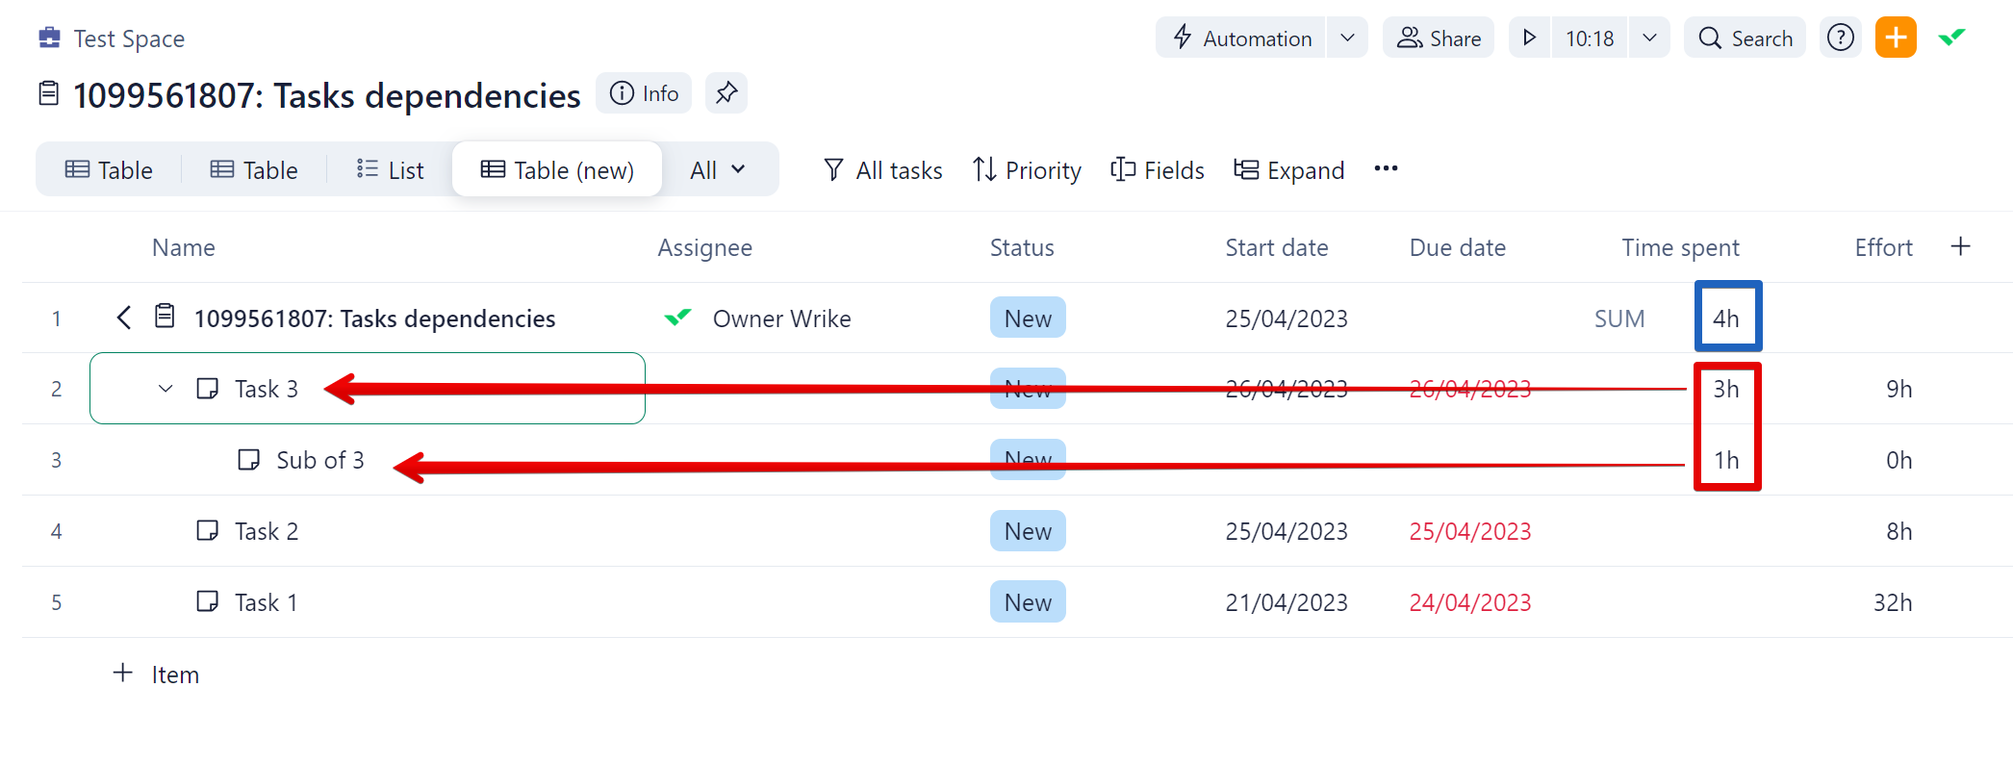Open the Info button
Viewport: 2013px width, 764px height.
pyautogui.click(x=644, y=93)
